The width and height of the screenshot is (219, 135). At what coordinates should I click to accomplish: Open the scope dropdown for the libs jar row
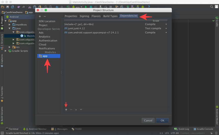[166, 24]
